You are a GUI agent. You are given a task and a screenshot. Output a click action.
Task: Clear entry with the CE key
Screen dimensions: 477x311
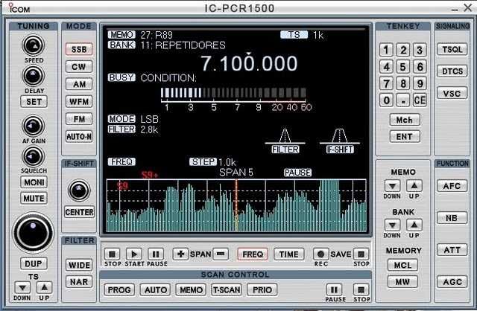point(420,100)
